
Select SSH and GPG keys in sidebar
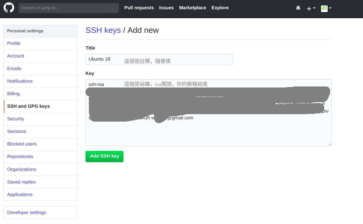pos(28,106)
